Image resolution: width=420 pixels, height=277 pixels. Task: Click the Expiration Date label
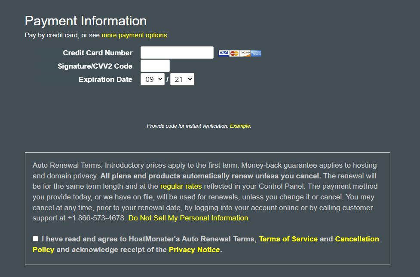click(x=105, y=79)
